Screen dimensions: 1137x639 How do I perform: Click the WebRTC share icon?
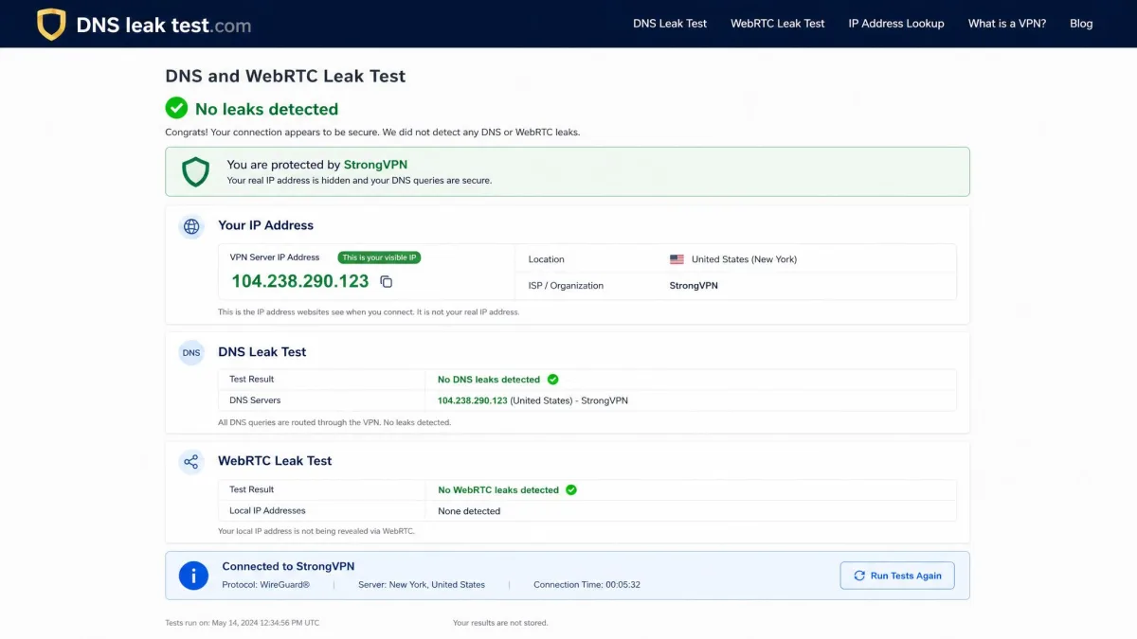point(191,462)
